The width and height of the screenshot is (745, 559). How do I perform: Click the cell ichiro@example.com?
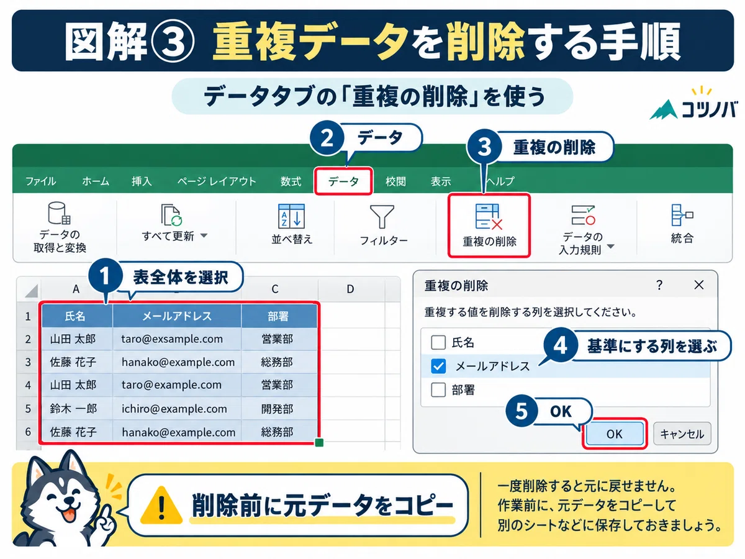[177, 409]
